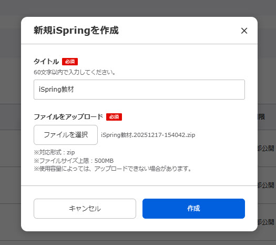
Task: Click the 必須 badge beside ファイルをアップロード
Action: (x=114, y=117)
